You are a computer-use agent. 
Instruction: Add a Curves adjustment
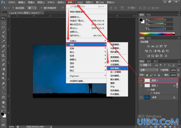157,46
